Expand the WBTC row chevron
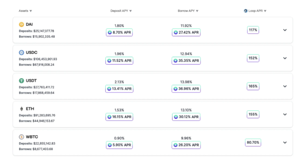Viewport: 298px width, 159px height. [285, 142]
